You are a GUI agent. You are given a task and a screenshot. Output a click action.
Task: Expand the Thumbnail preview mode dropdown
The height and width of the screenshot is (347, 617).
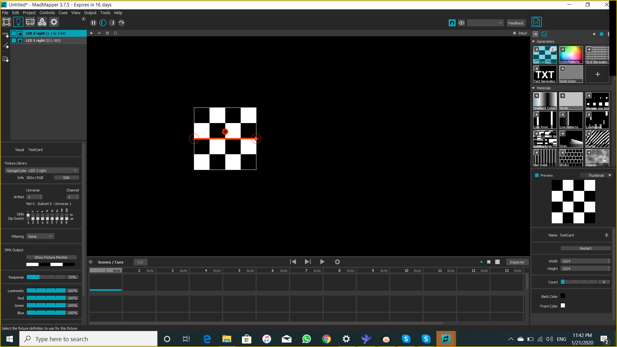[x=596, y=175]
